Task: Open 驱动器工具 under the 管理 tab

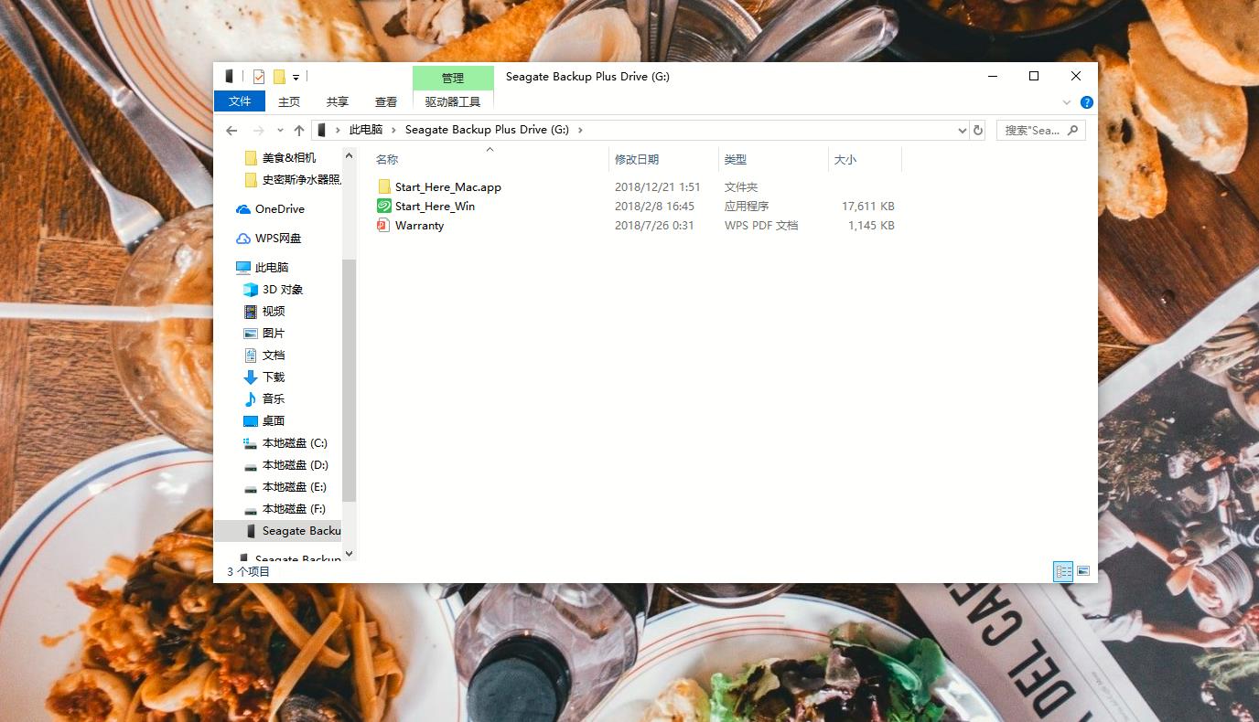Action: [x=452, y=101]
